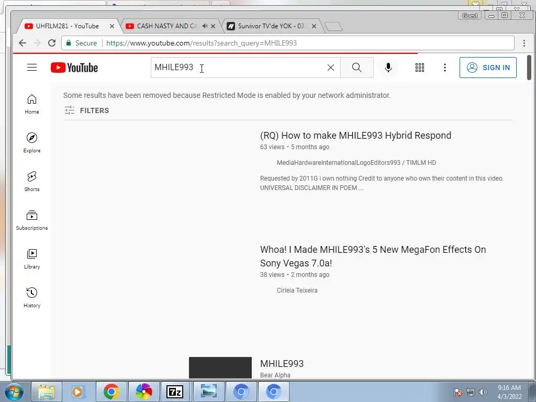
Task: Click the Restricted Mode removed-results notice
Action: point(227,95)
